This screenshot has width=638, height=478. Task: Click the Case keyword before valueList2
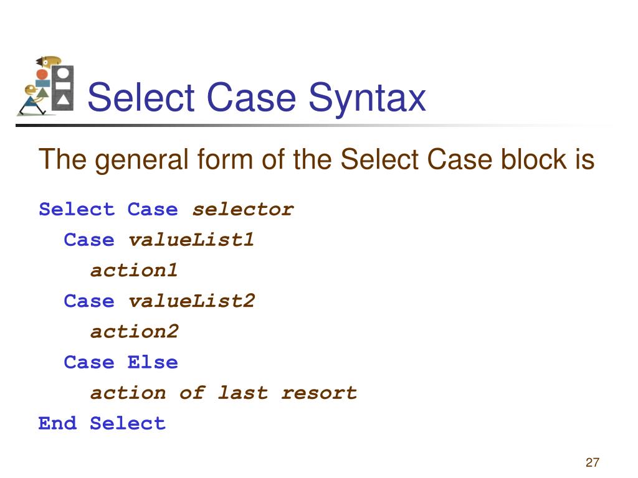point(89,301)
